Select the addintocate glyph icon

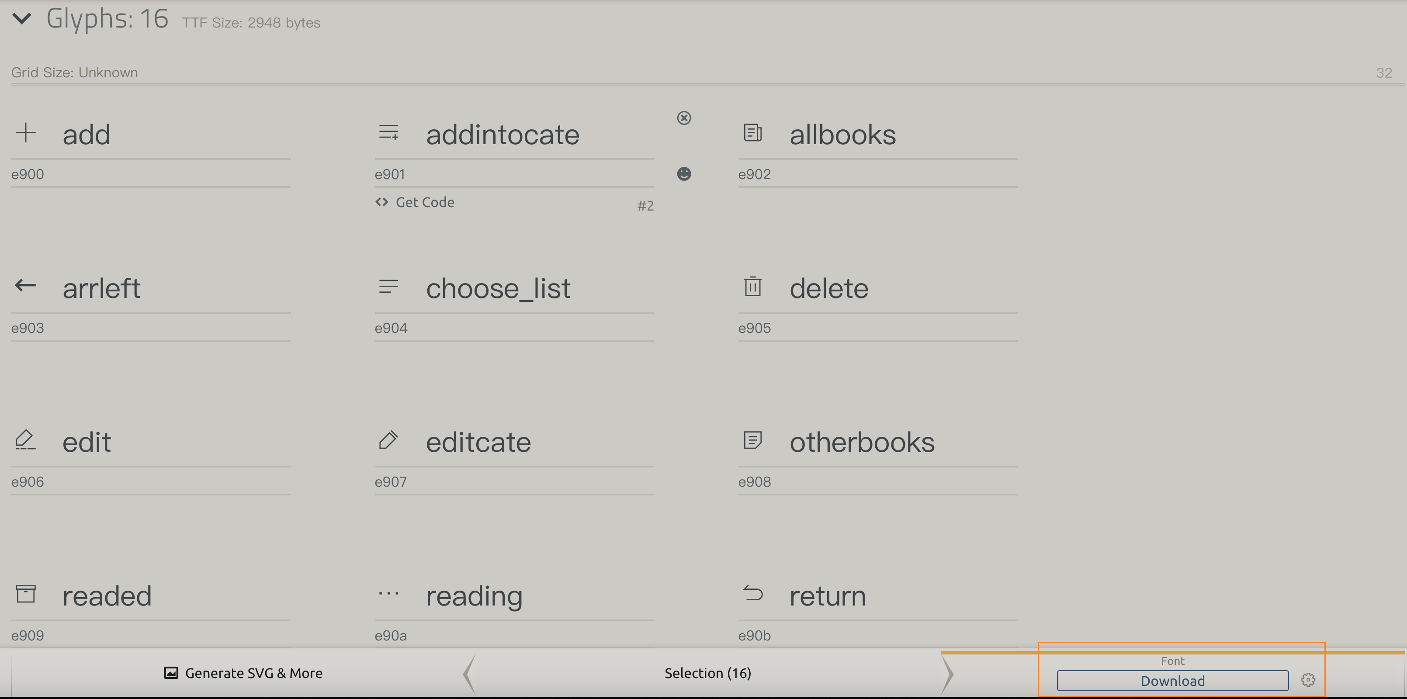(389, 133)
